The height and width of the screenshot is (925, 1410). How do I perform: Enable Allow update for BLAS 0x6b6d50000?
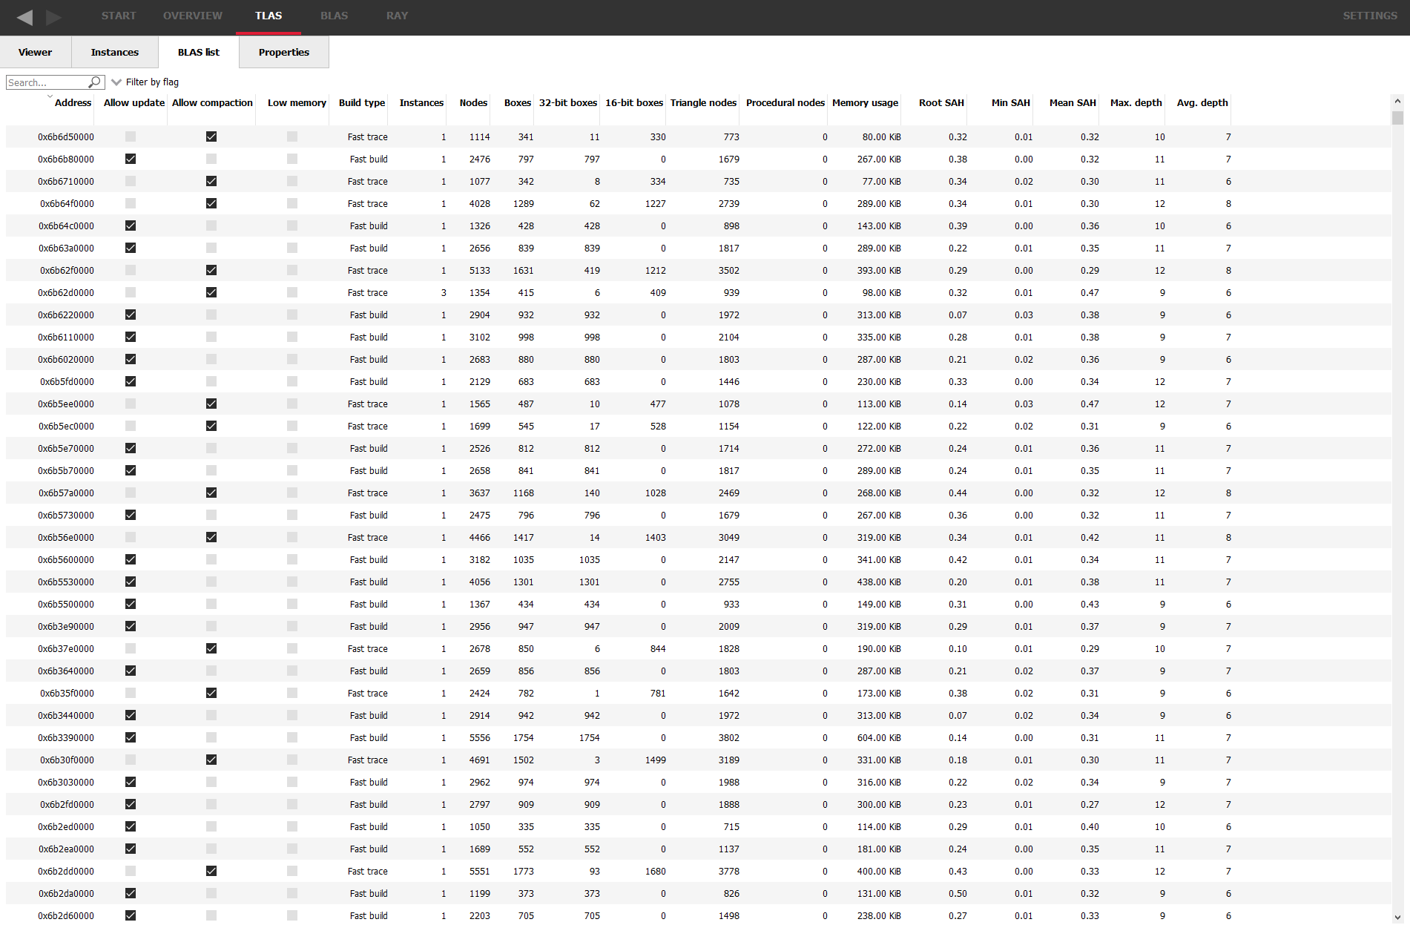[x=131, y=136]
